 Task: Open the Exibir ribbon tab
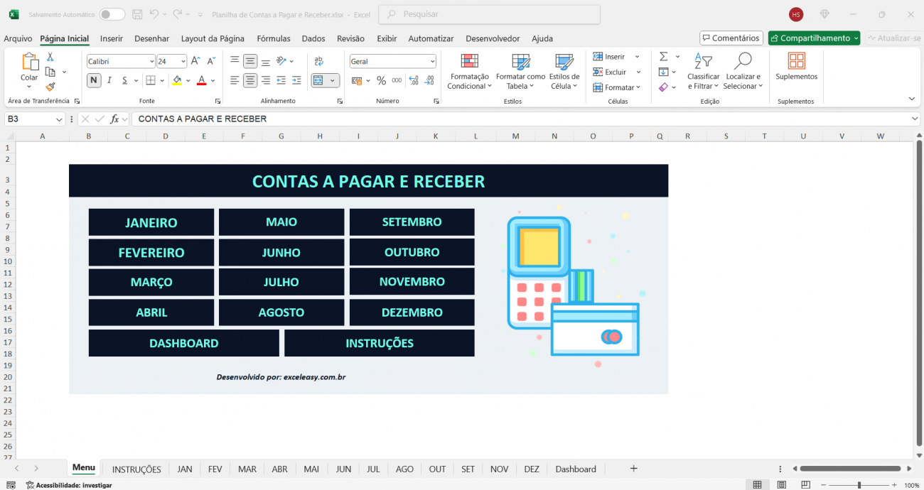387,38
